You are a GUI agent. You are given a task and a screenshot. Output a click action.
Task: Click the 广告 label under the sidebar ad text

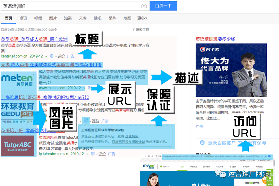(x=199, y=127)
